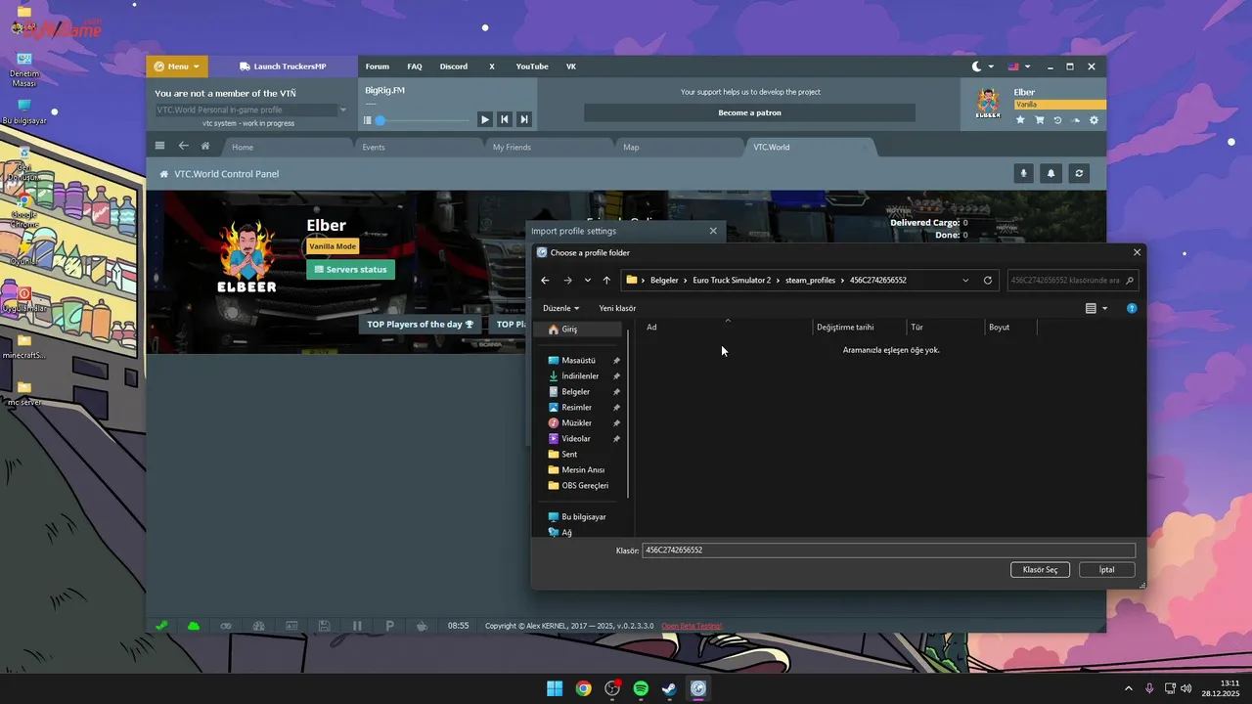Click TOP Players of the day button

(420, 324)
